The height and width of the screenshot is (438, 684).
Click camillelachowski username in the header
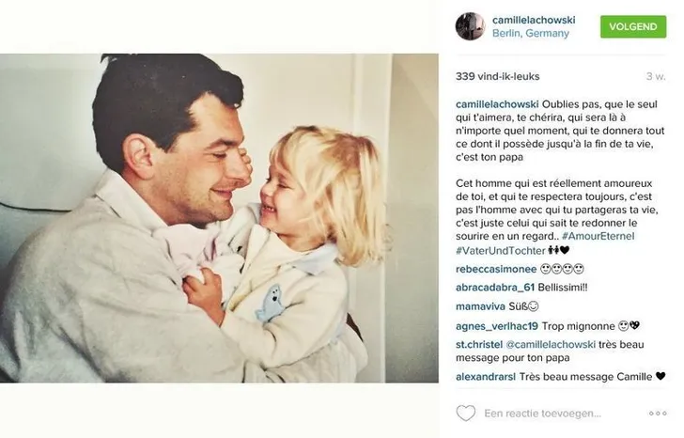(x=534, y=20)
